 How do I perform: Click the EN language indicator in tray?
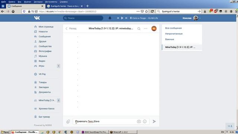coord(222,132)
